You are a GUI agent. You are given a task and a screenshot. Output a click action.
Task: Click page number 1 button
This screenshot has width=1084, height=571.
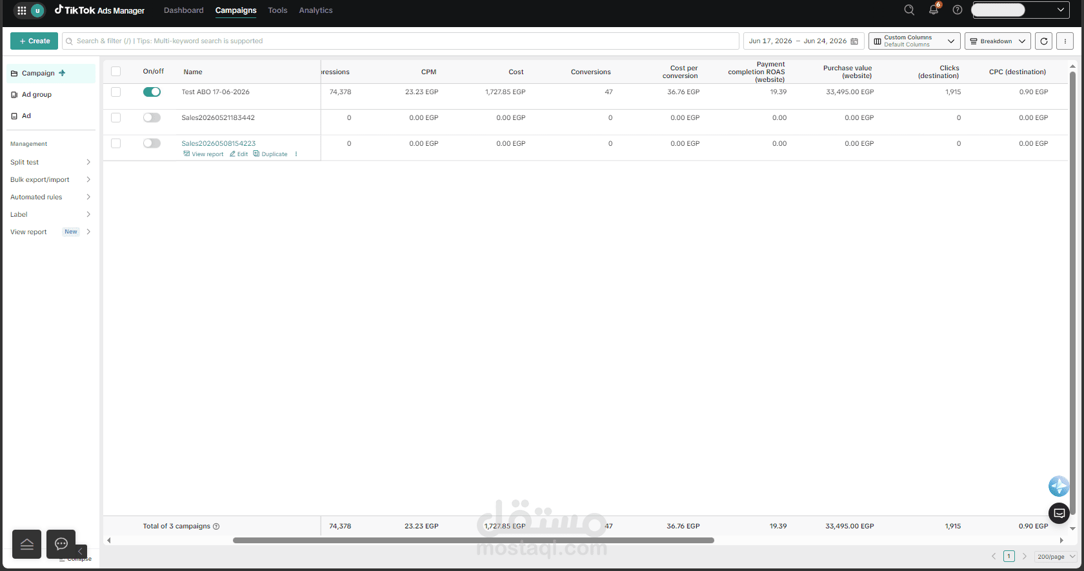pos(1009,556)
